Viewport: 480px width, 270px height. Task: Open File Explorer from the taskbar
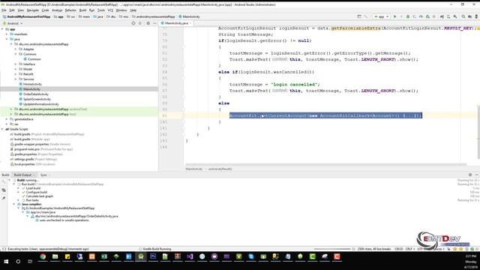pos(55,256)
